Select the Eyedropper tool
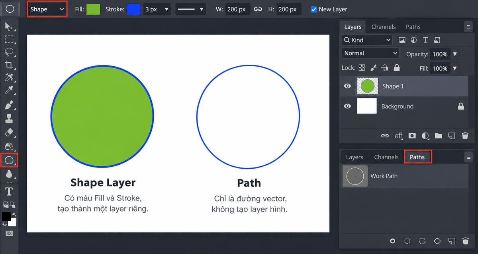The height and width of the screenshot is (254, 478). [9, 90]
